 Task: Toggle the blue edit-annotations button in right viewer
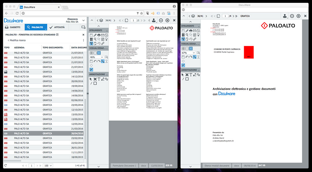click(x=183, y=65)
